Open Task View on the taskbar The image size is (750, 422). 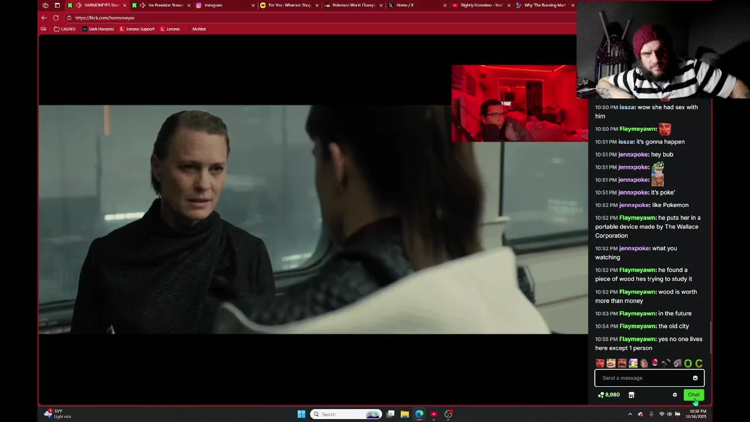coord(390,414)
